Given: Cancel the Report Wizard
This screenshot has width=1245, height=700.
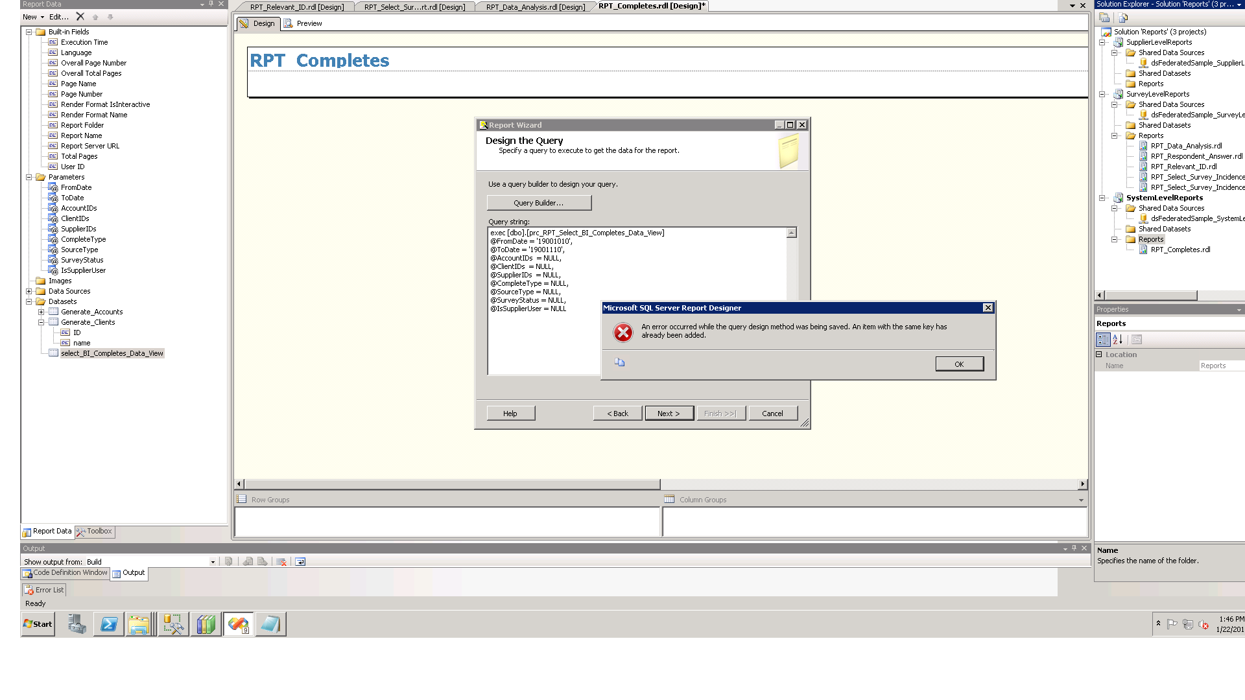Looking at the screenshot, I should 773,414.
